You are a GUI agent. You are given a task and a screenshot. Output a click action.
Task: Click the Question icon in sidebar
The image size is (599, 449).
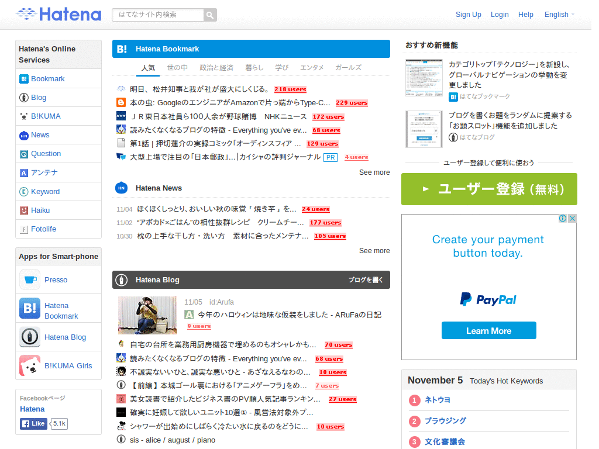[x=23, y=154]
